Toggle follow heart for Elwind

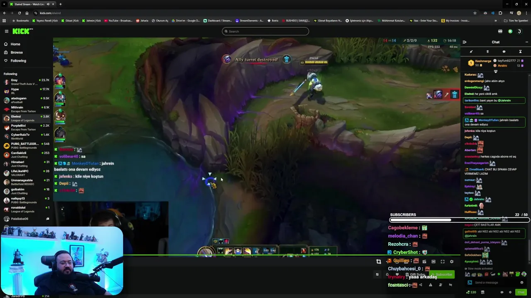(x=397, y=274)
